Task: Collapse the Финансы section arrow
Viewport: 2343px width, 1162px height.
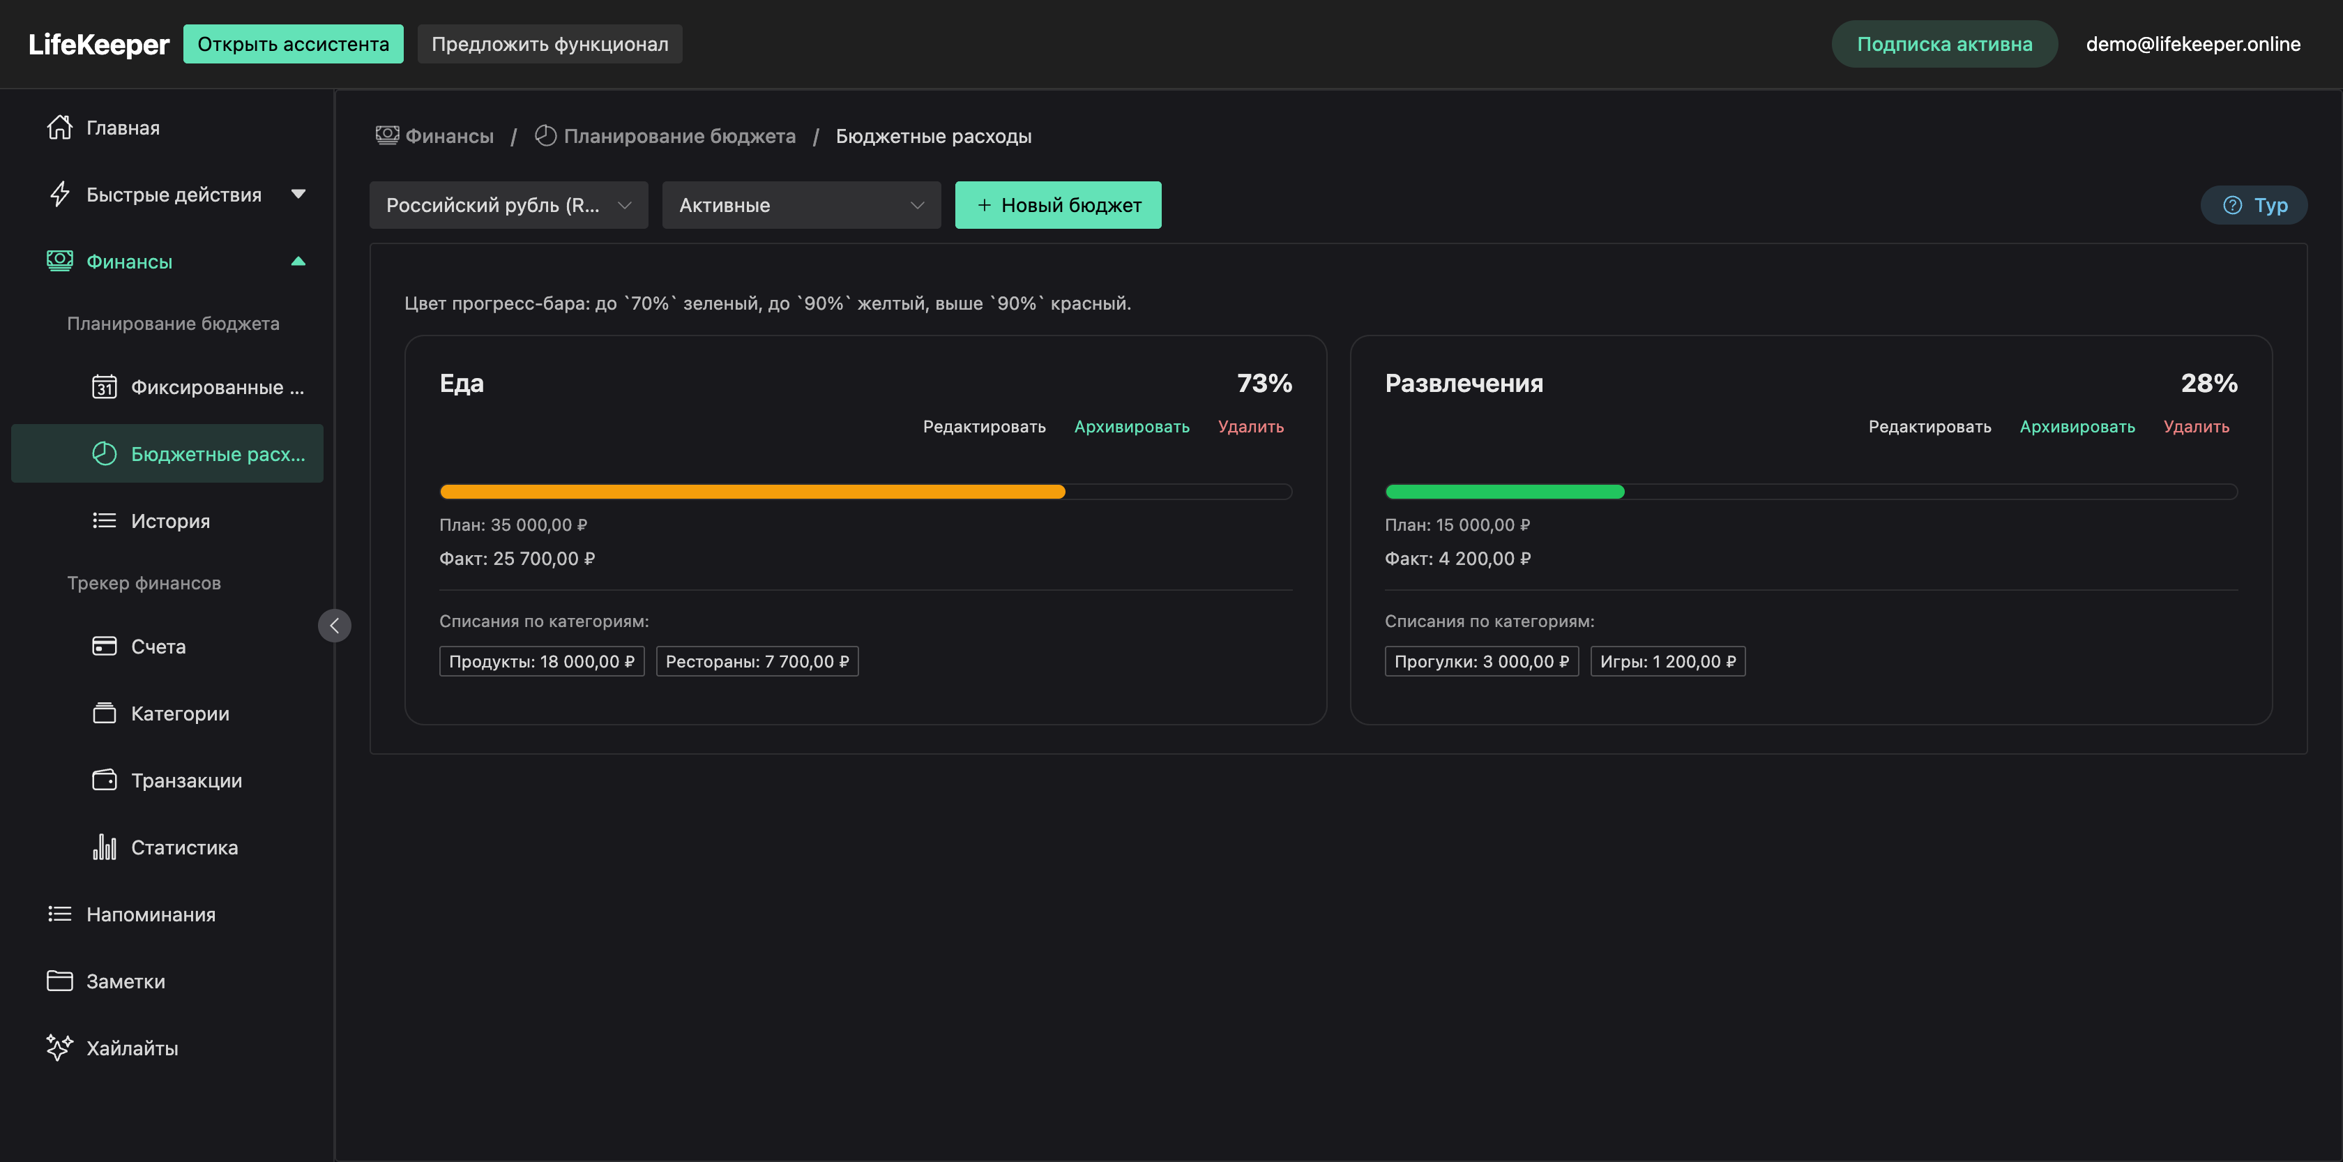Action: click(298, 262)
